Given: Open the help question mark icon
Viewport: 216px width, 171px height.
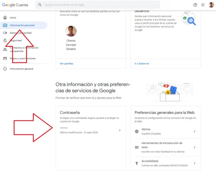Looking at the screenshot, I should pyautogui.click(x=195, y=5).
